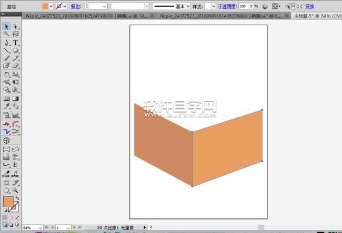Screen dimensions: 342x233
Task: Select the Direct Selection white arrow tool
Action: pos(16,26)
